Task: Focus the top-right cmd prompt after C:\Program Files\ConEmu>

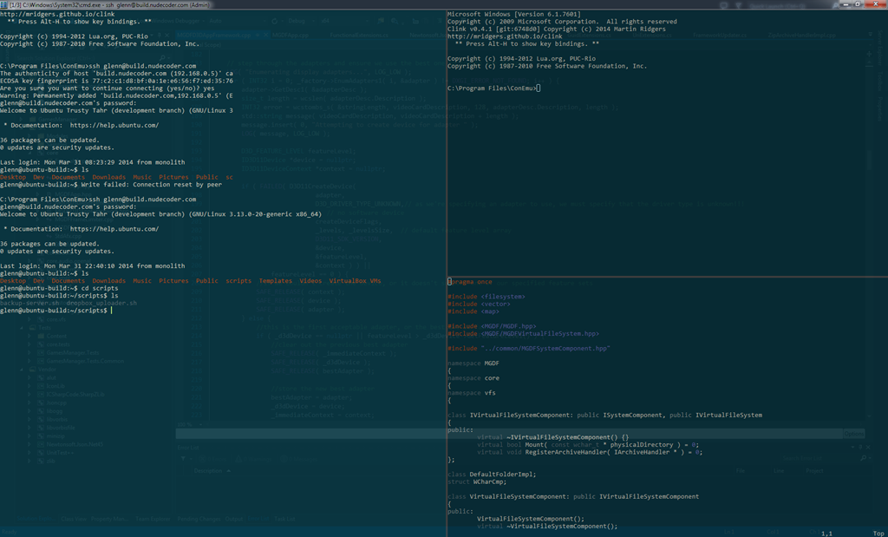Action: point(539,88)
